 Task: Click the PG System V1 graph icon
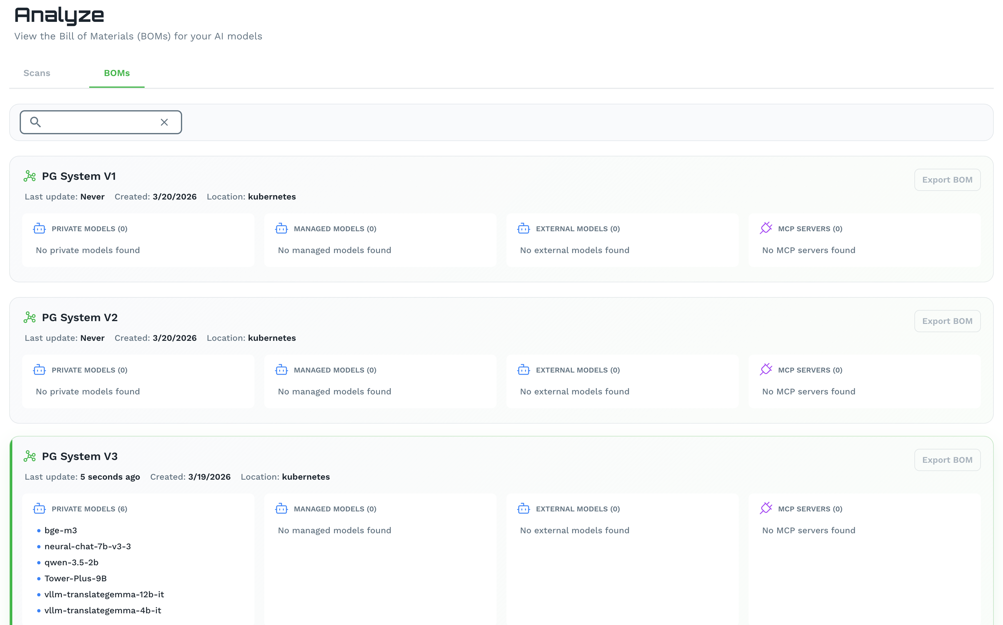[x=30, y=176]
